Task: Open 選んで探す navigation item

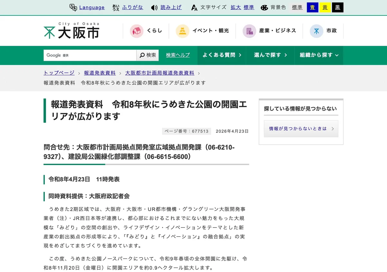Action: [x=270, y=55]
